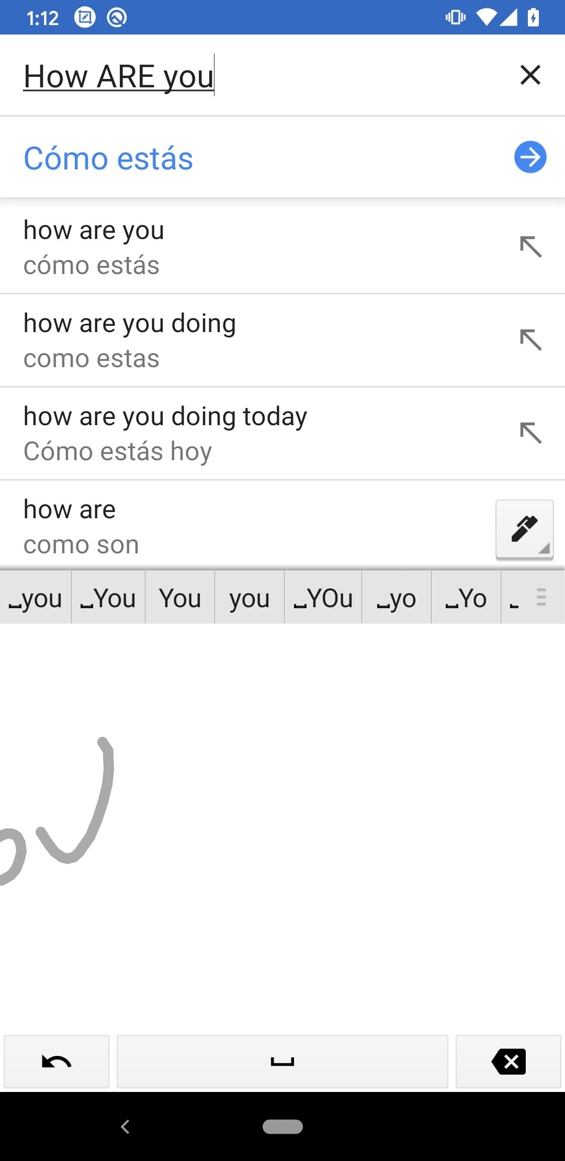
Task: Insert 'how are you doing' suggestion arrow
Action: click(x=530, y=340)
